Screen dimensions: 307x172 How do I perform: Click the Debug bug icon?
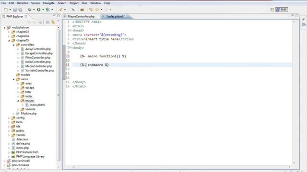[29, 10]
